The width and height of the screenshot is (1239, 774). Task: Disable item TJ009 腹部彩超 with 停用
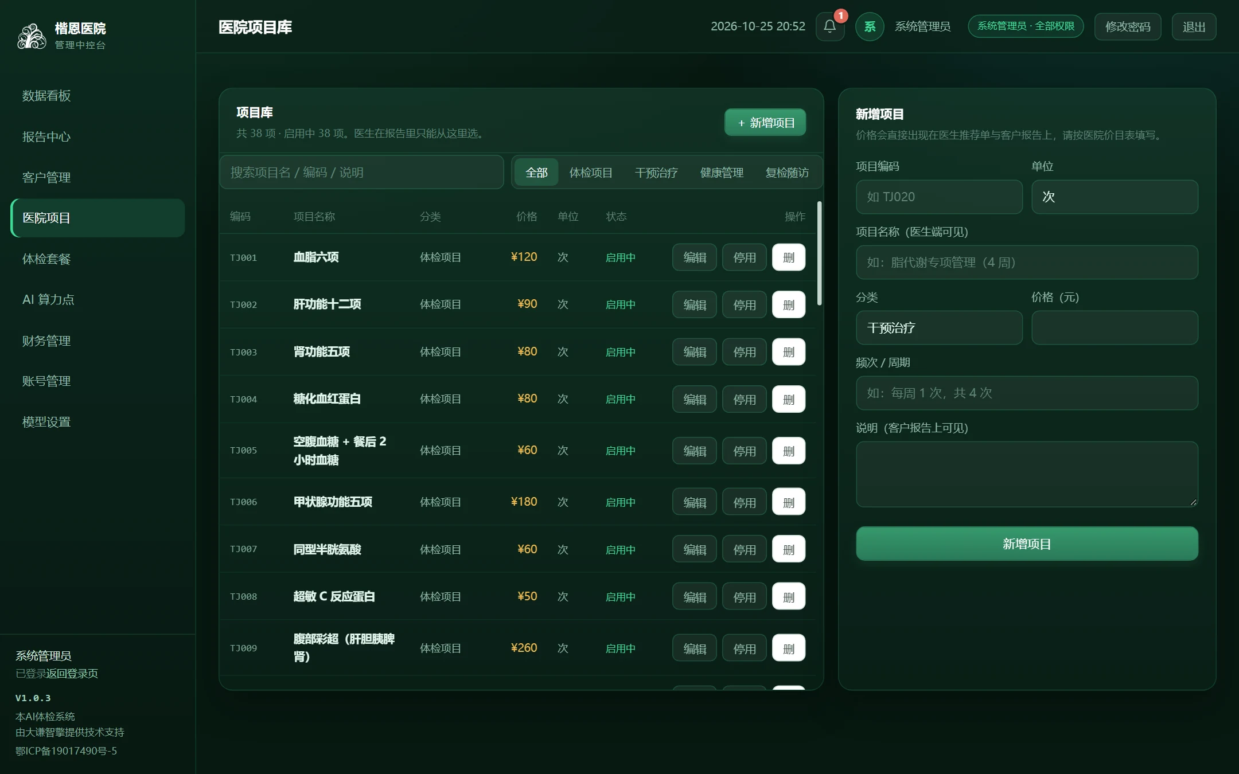(x=744, y=648)
